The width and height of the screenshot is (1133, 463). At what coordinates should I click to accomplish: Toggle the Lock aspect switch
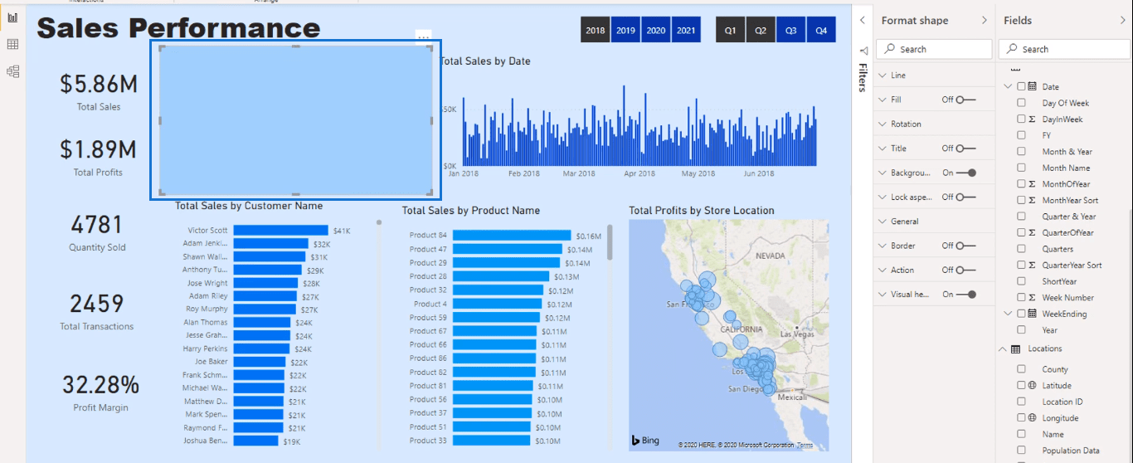[x=965, y=197]
